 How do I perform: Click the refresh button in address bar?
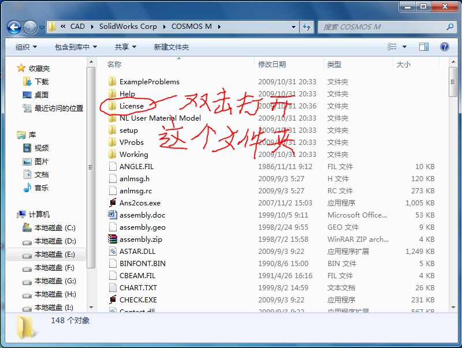tap(307, 27)
